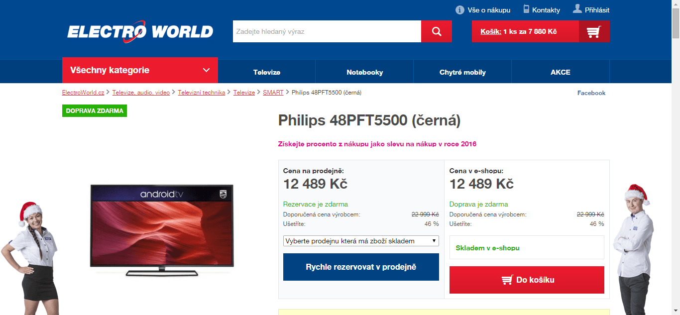Follow the ElectroWorld.cz breadcrumb link
680x315 pixels.
83,93
